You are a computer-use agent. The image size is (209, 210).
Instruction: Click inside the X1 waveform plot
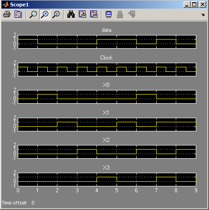[107, 125]
